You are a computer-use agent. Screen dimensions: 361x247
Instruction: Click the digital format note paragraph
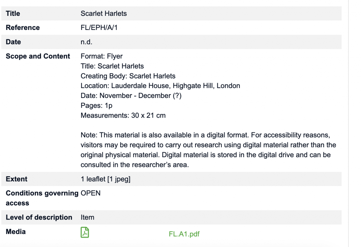click(x=208, y=150)
